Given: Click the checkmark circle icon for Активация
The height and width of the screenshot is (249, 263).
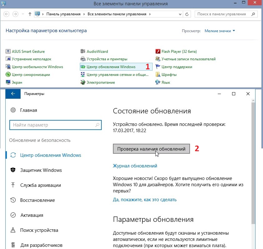Looking at the screenshot, I should (x=13, y=215).
